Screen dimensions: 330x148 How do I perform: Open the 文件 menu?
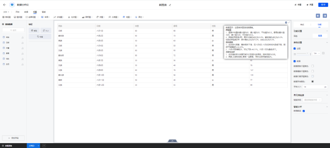6,12
